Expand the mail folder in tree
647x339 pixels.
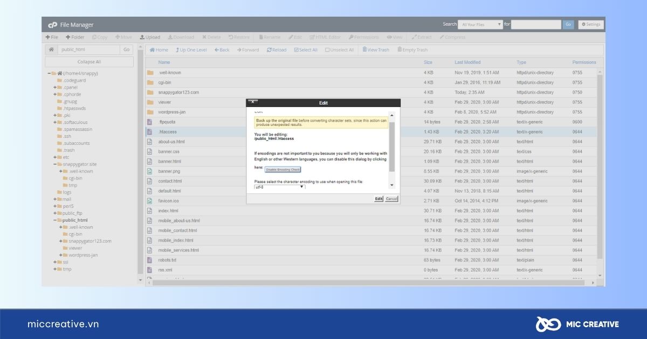click(x=55, y=199)
